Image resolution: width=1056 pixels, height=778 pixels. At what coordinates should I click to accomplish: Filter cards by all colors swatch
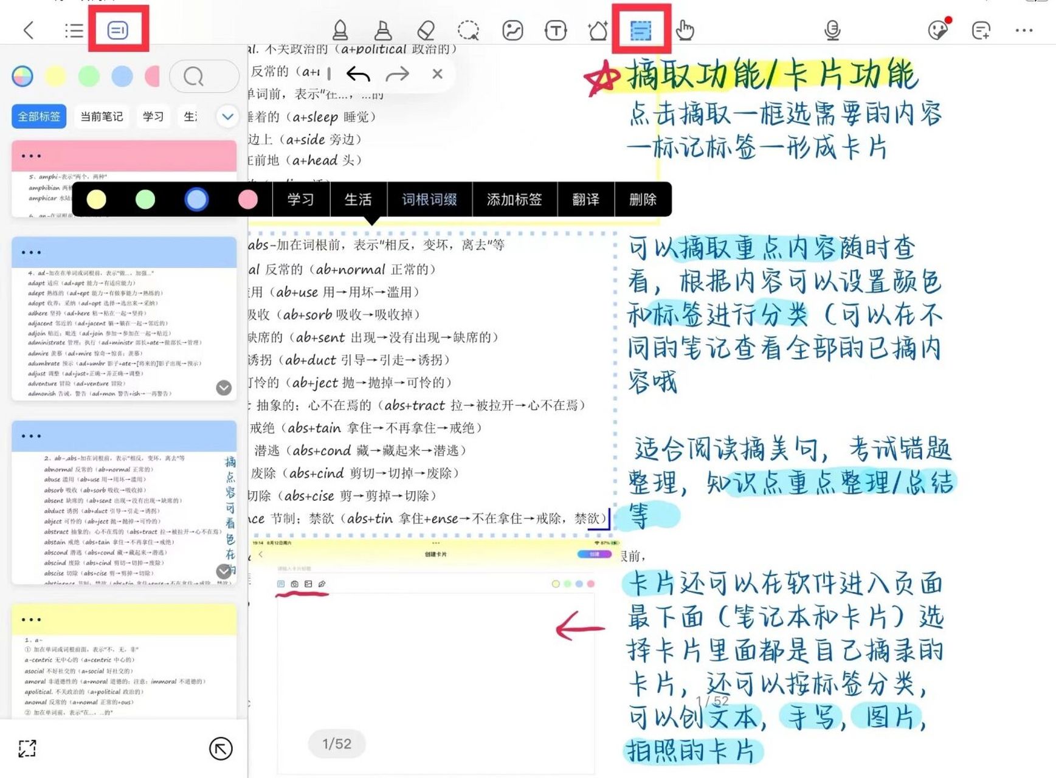pyautogui.click(x=22, y=77)
